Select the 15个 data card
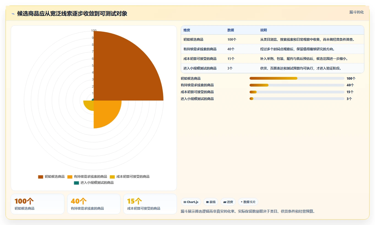The image size is (375, 225). (x=150, y=204)
